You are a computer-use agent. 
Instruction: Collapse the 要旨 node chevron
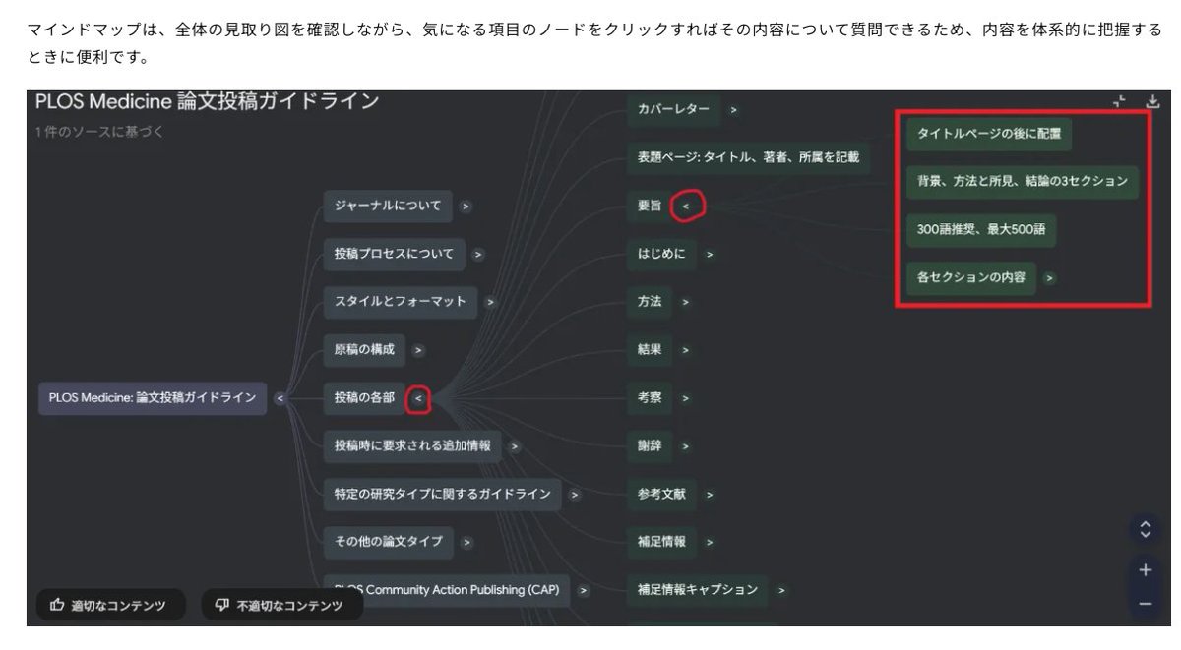tap(686, 207)
